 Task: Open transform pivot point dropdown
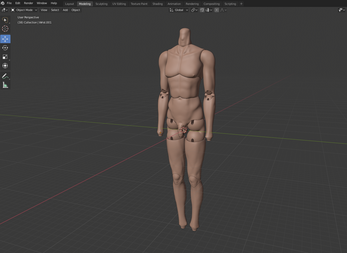pos(194,10)
